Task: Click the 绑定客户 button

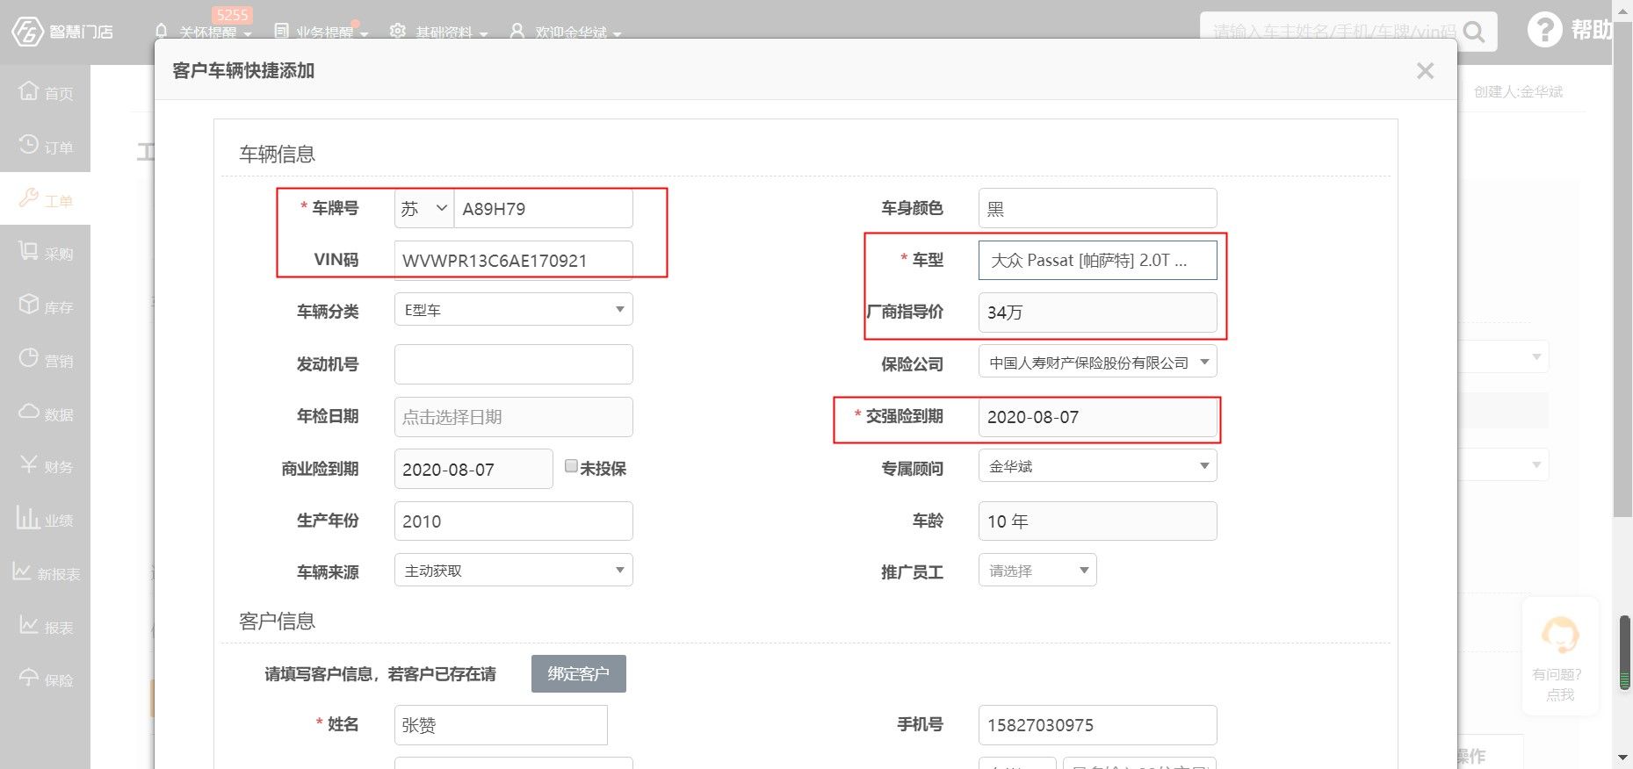Action: tap(578, 673)
